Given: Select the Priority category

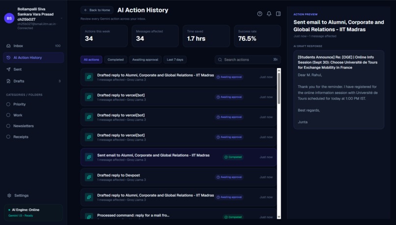Looking at the screenshot, I should pyautogui.click(x=33, y=104).
